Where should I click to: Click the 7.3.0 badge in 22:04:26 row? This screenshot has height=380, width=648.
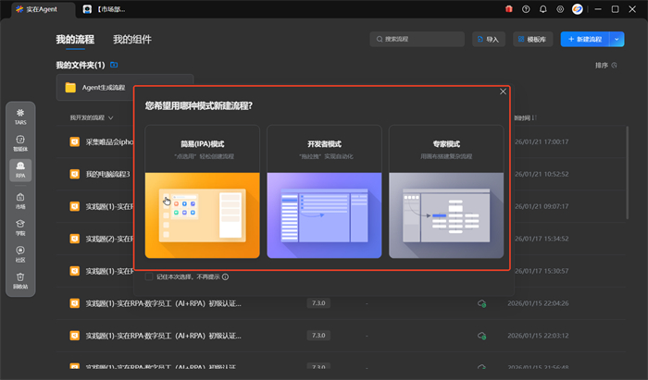coord(318,303)
